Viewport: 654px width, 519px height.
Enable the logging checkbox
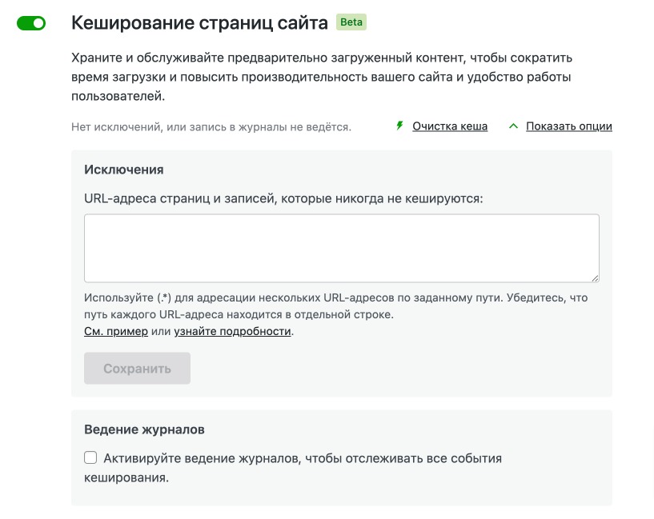90,458
